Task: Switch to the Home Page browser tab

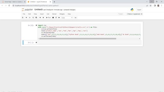Action: point(13,2)
